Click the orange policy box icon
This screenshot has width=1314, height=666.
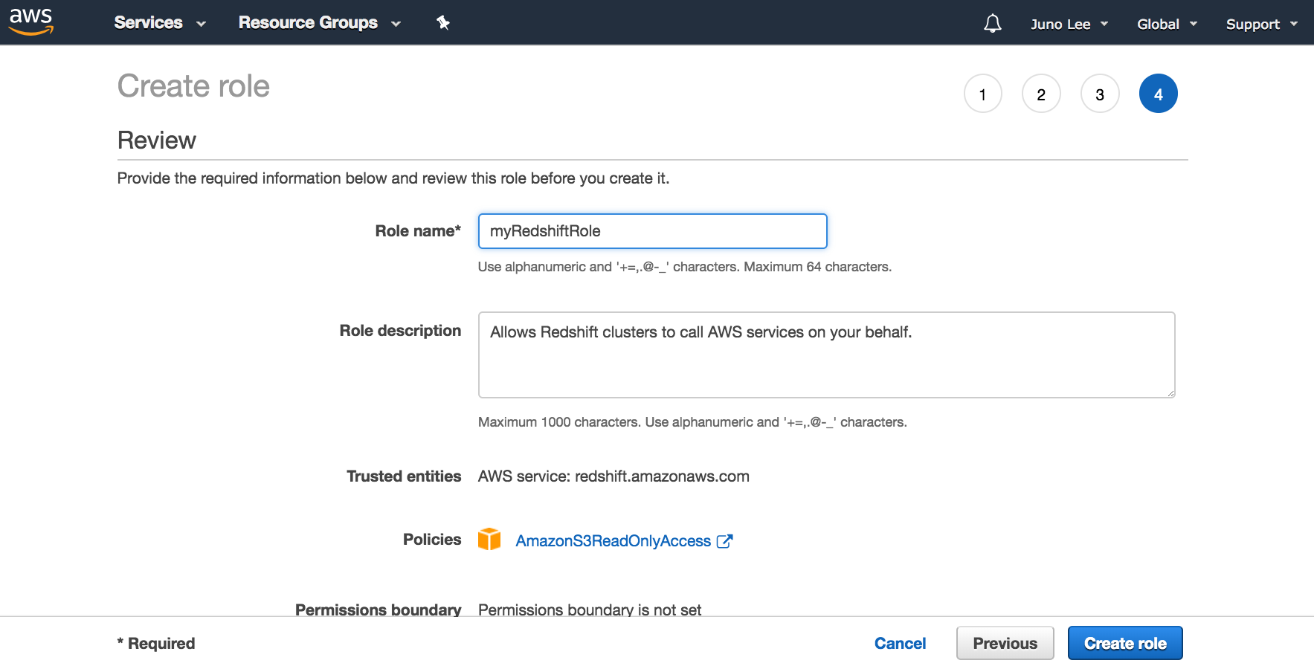pyautogui.click(x=489, y=539)
